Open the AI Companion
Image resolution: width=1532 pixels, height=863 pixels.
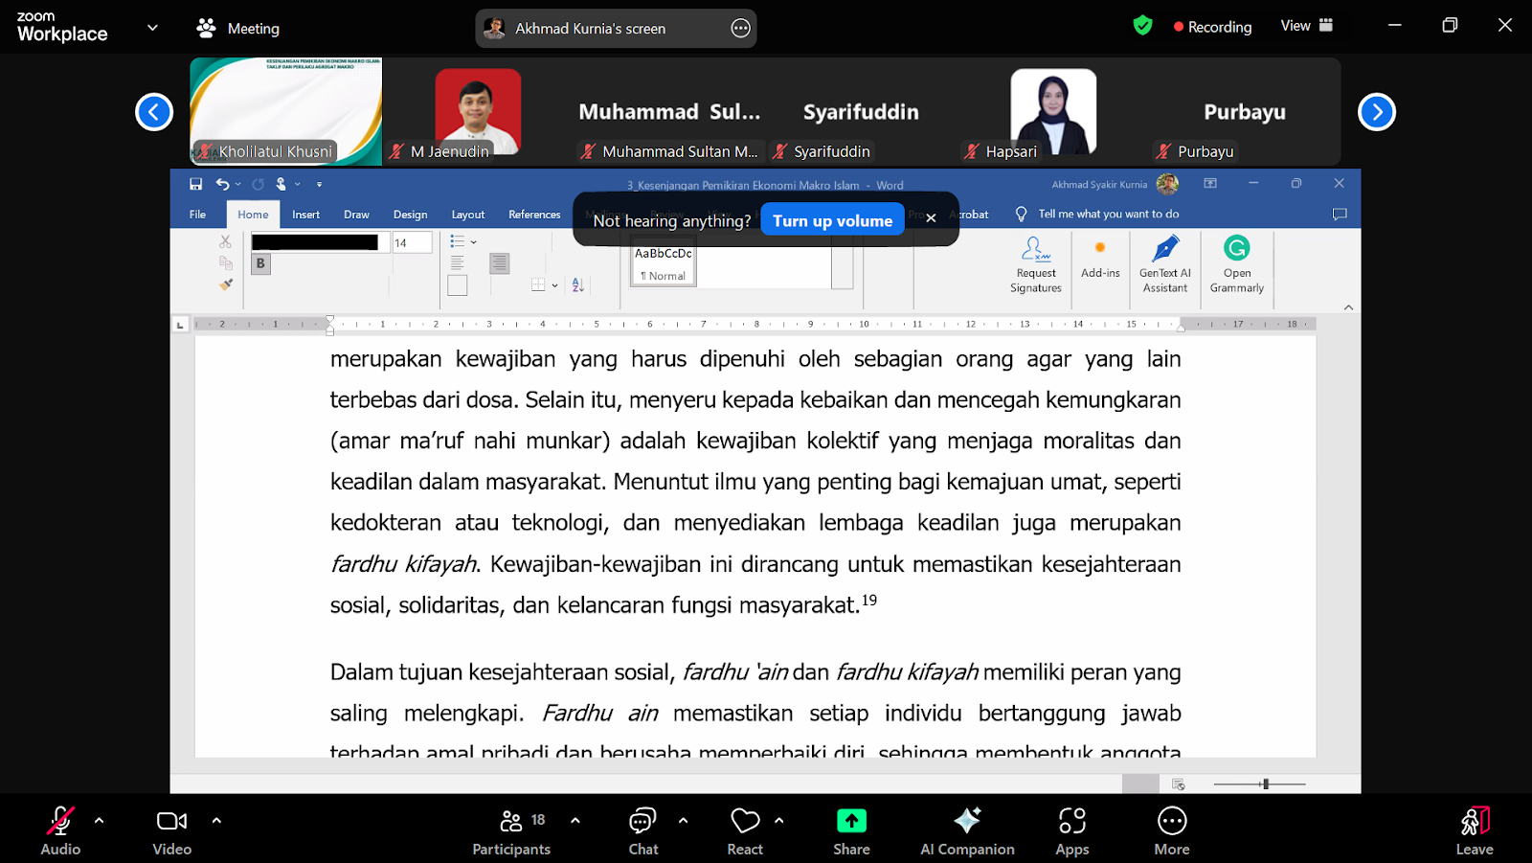967,830
